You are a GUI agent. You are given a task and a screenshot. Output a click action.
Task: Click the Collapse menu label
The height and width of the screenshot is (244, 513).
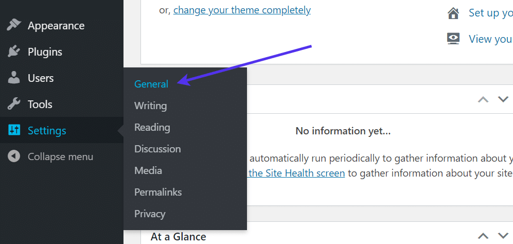pos(60,157)
